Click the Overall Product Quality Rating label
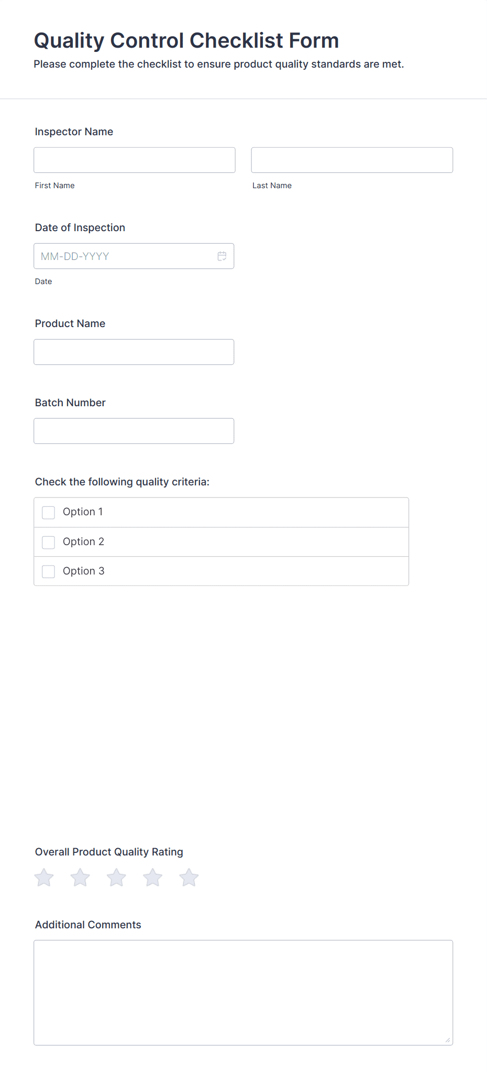Image resolution: width=487 pixels, height=1073 pixels. (x=108, y=851)
